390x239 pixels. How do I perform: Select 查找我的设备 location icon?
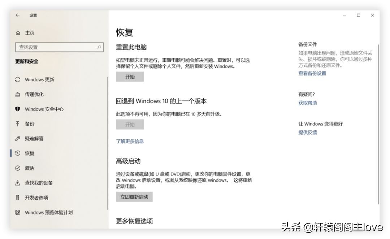point(17,183)
